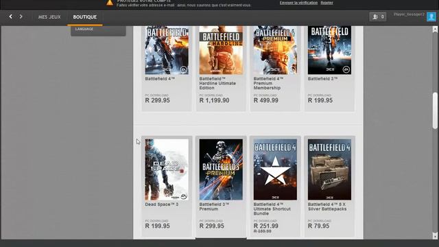The width and height of the screenshot is (439, 247).
Task: Open Battlefield 4 Ultimate Shortcut Bundle cover
Action: click(x=275, y=169)
